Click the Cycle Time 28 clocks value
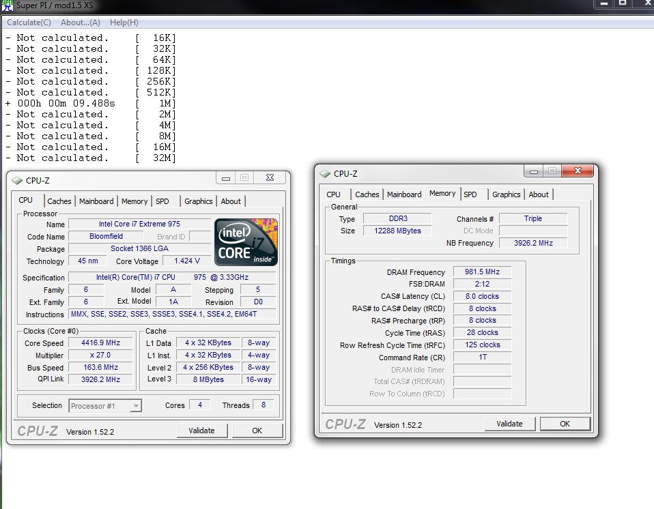 coord(482,333)
